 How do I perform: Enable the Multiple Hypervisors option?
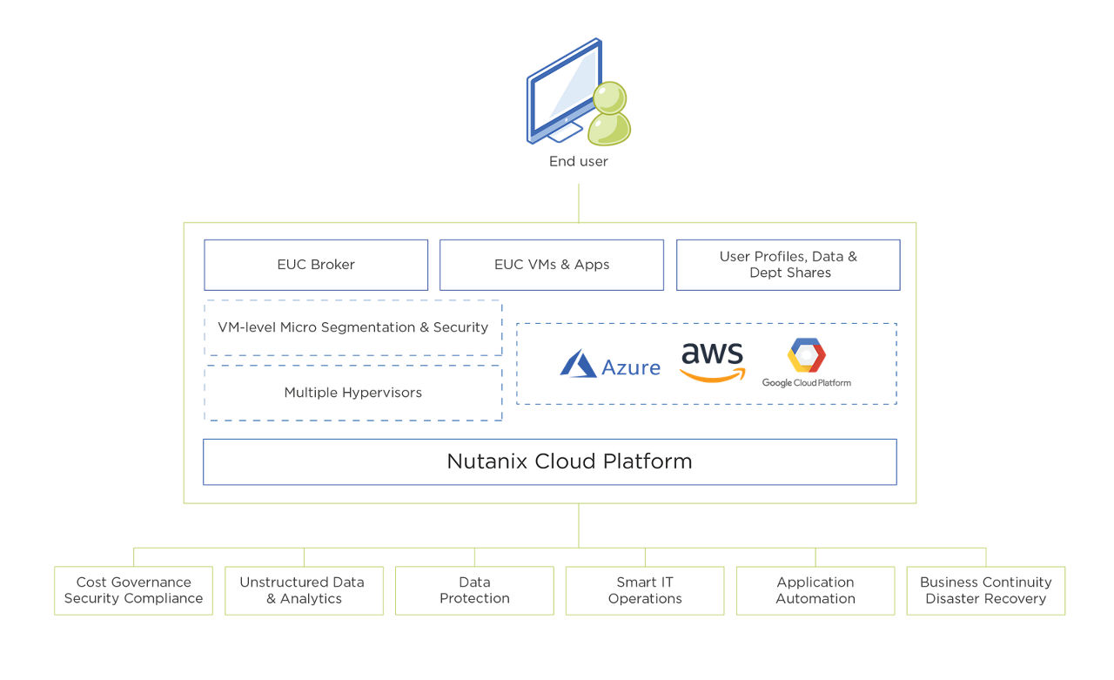[352, 393]
